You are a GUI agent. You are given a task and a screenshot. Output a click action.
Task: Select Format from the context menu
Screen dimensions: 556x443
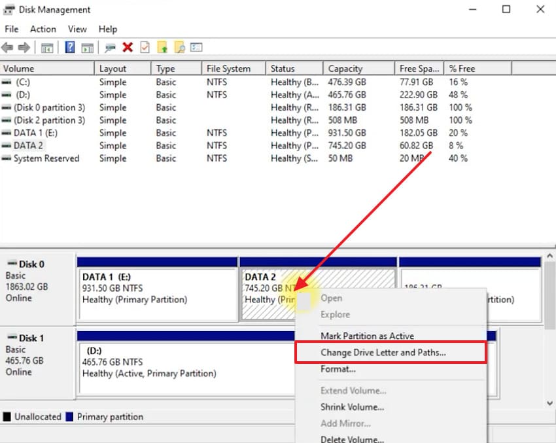pos(338,368)
